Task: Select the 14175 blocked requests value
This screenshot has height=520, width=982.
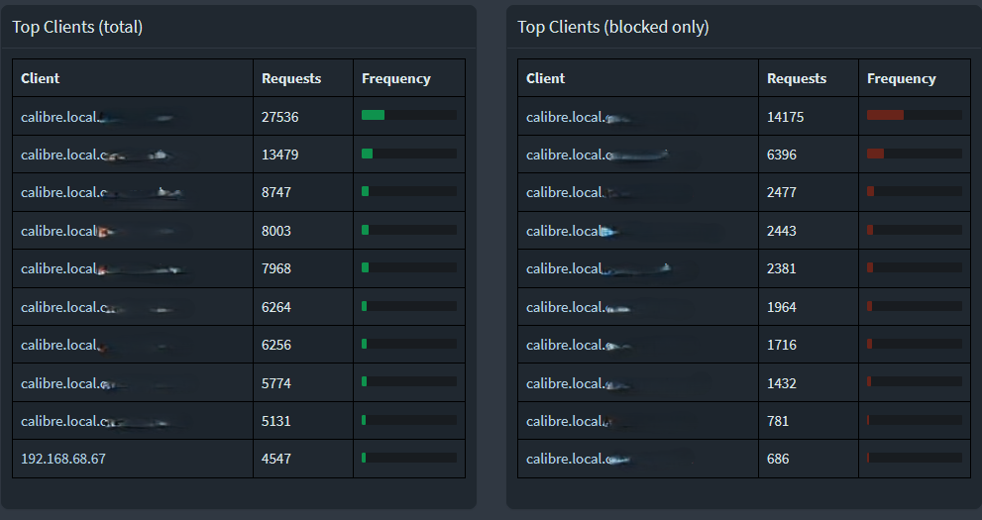Action: click(x=786, y=117)
